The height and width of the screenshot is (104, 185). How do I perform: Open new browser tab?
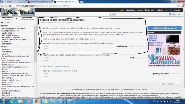tap(81, 2)
